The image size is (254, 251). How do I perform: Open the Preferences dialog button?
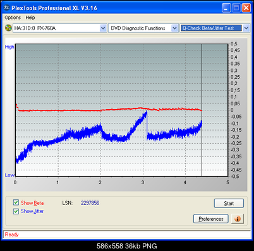[x=211, y=219]
